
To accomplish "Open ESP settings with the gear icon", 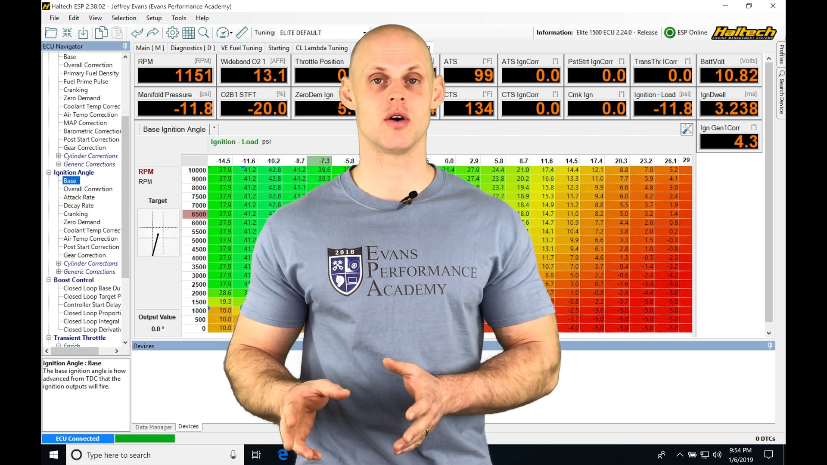I will pos(172,32).
